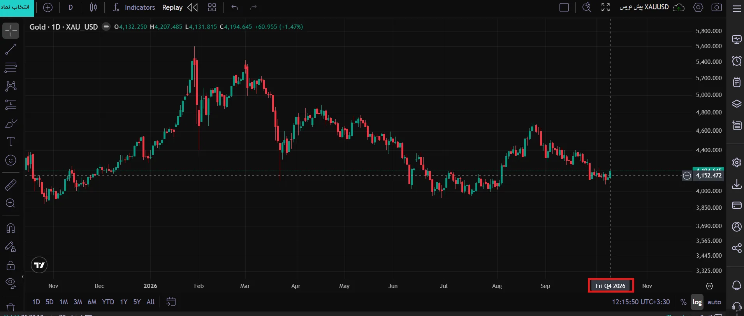This screenshot has width=744, height=316.
Task: Open the hamburger menu at top right
Action: point(737,9)
